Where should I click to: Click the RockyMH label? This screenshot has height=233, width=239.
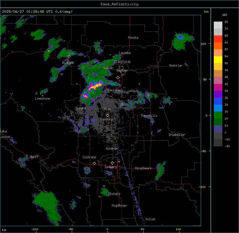pyautogui.click(x=68, y=63)
